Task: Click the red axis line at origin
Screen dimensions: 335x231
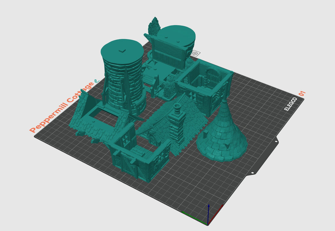Action: coord(217,213)
